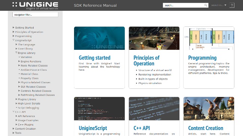Image resolution: width=243 pixels, height=136 pixels.
Task: Click the UnigineScript card heading
Action: tap(93, 128)
